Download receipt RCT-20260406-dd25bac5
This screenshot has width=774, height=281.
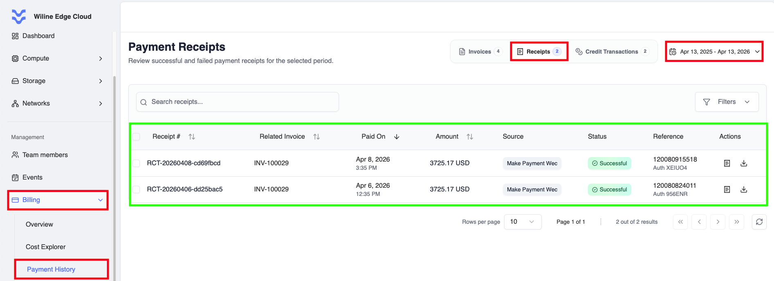[744, 189]
